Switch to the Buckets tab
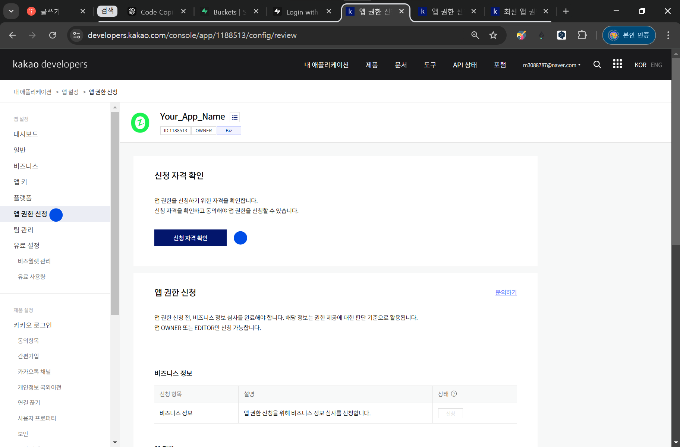This screenshot has height=447, width=680. coord(230,12)
